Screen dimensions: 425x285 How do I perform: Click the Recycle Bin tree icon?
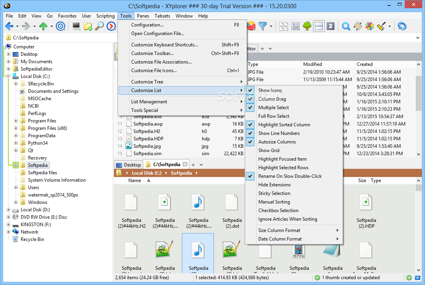point(16,239)
